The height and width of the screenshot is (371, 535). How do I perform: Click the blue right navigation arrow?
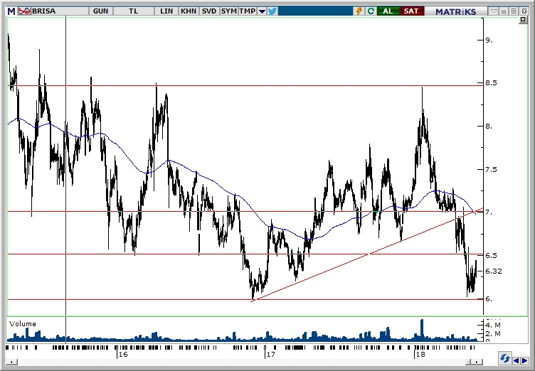524,360
